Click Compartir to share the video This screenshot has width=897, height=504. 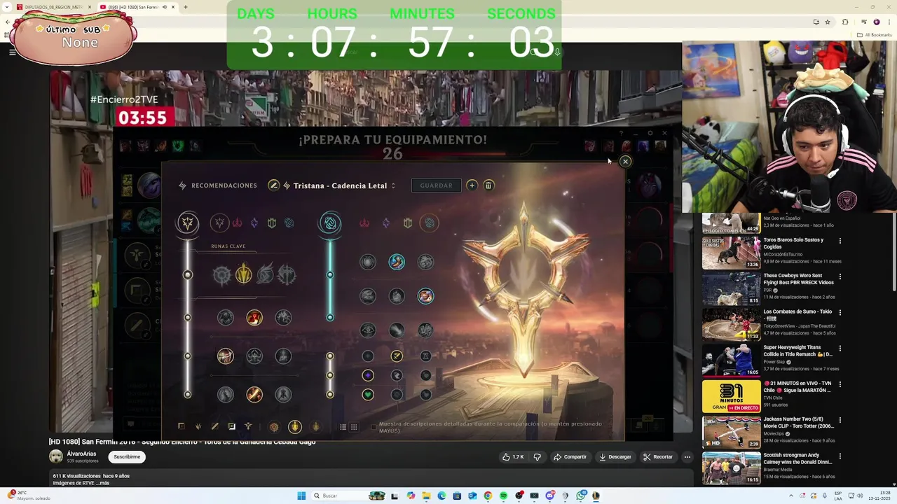[x=570, y=457]
